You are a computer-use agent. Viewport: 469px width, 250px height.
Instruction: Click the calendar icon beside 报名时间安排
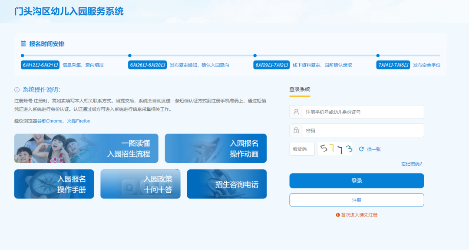coord(23,44)
